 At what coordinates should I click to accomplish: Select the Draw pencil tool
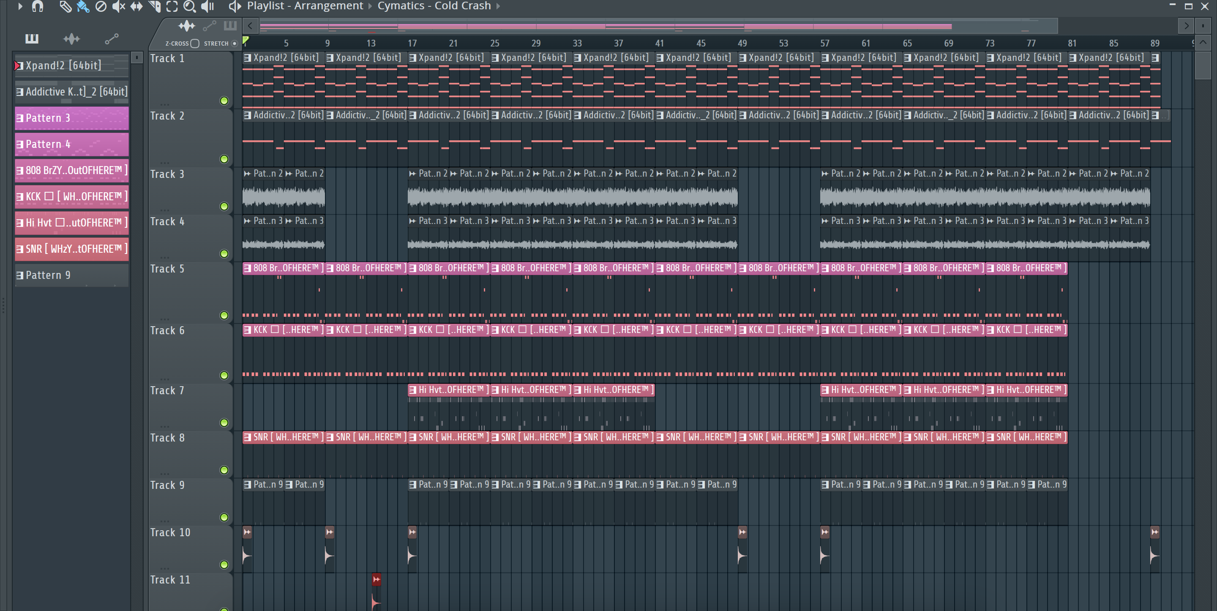[65, 7]
